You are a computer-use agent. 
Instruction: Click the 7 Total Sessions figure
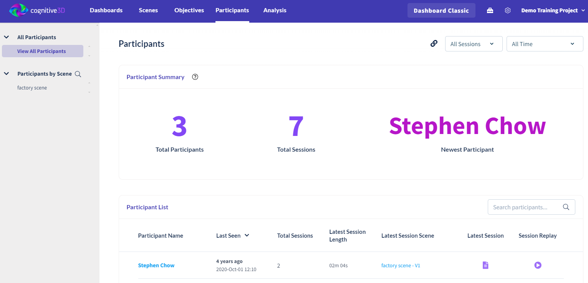click(296, 126)
